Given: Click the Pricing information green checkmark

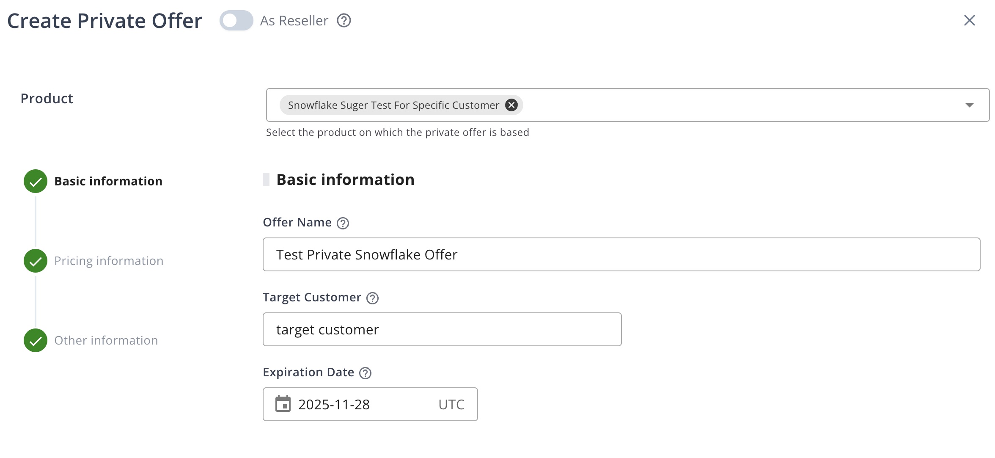Looking at the screenshot, I should point(35,261).
